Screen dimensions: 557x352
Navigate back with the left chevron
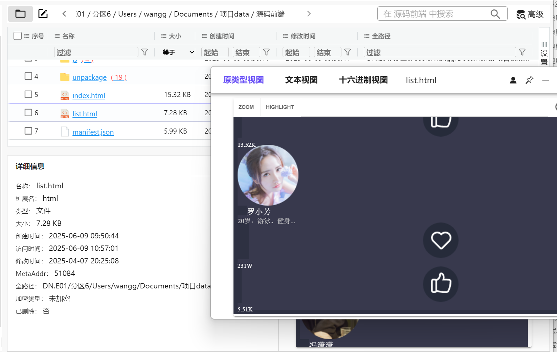click(x=64, y=14)
